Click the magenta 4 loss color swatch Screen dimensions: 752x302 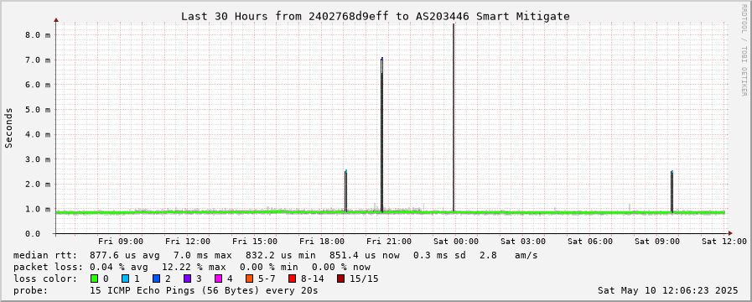click(218, 279)
